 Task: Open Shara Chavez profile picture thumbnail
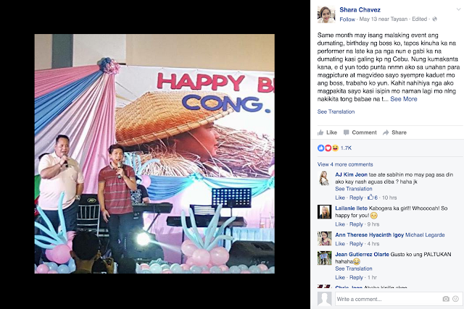tap(326, 14)
